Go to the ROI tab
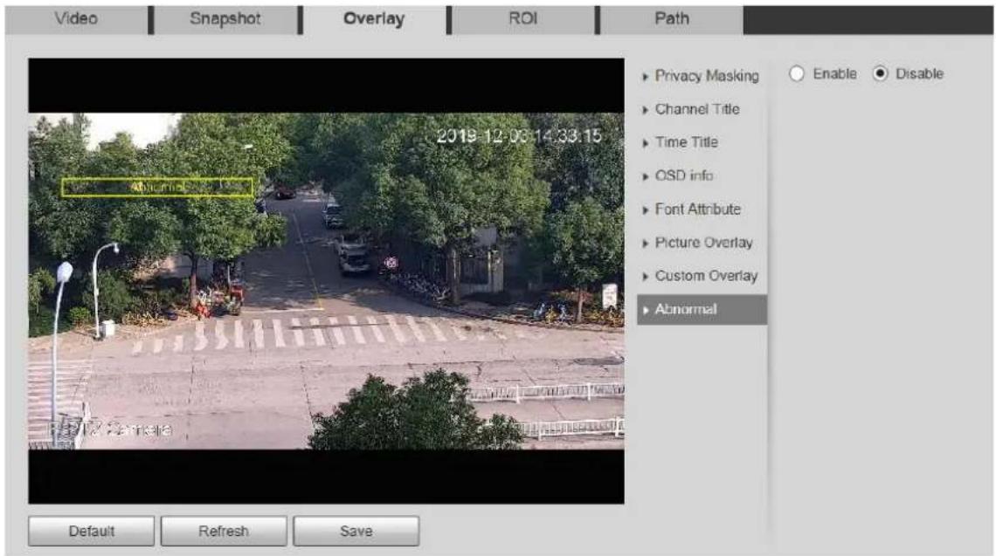 pyautogui.click(x=522, y=19)
